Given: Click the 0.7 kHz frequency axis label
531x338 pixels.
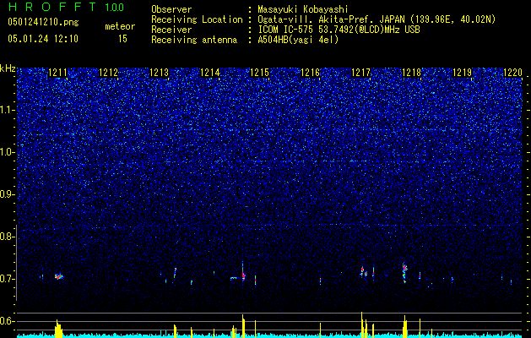Looking at the screenshot, I should tap(6, 279).
